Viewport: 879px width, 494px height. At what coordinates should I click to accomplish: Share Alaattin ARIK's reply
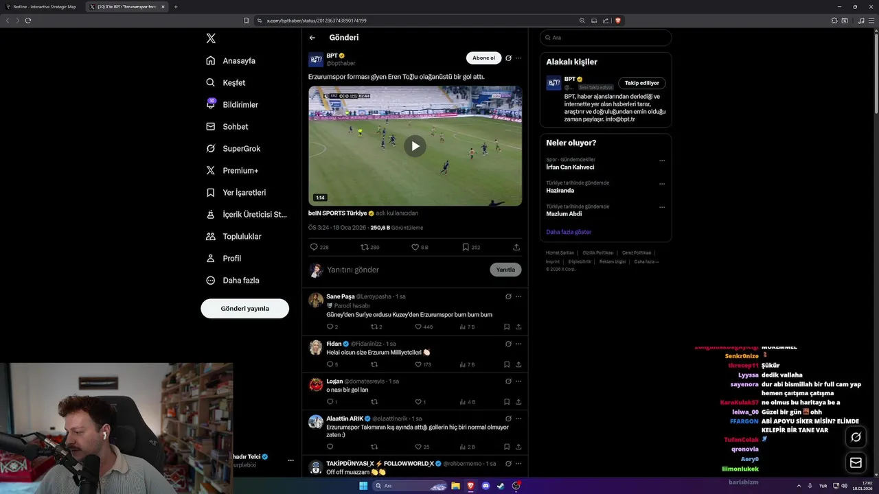tap(518, 447)
